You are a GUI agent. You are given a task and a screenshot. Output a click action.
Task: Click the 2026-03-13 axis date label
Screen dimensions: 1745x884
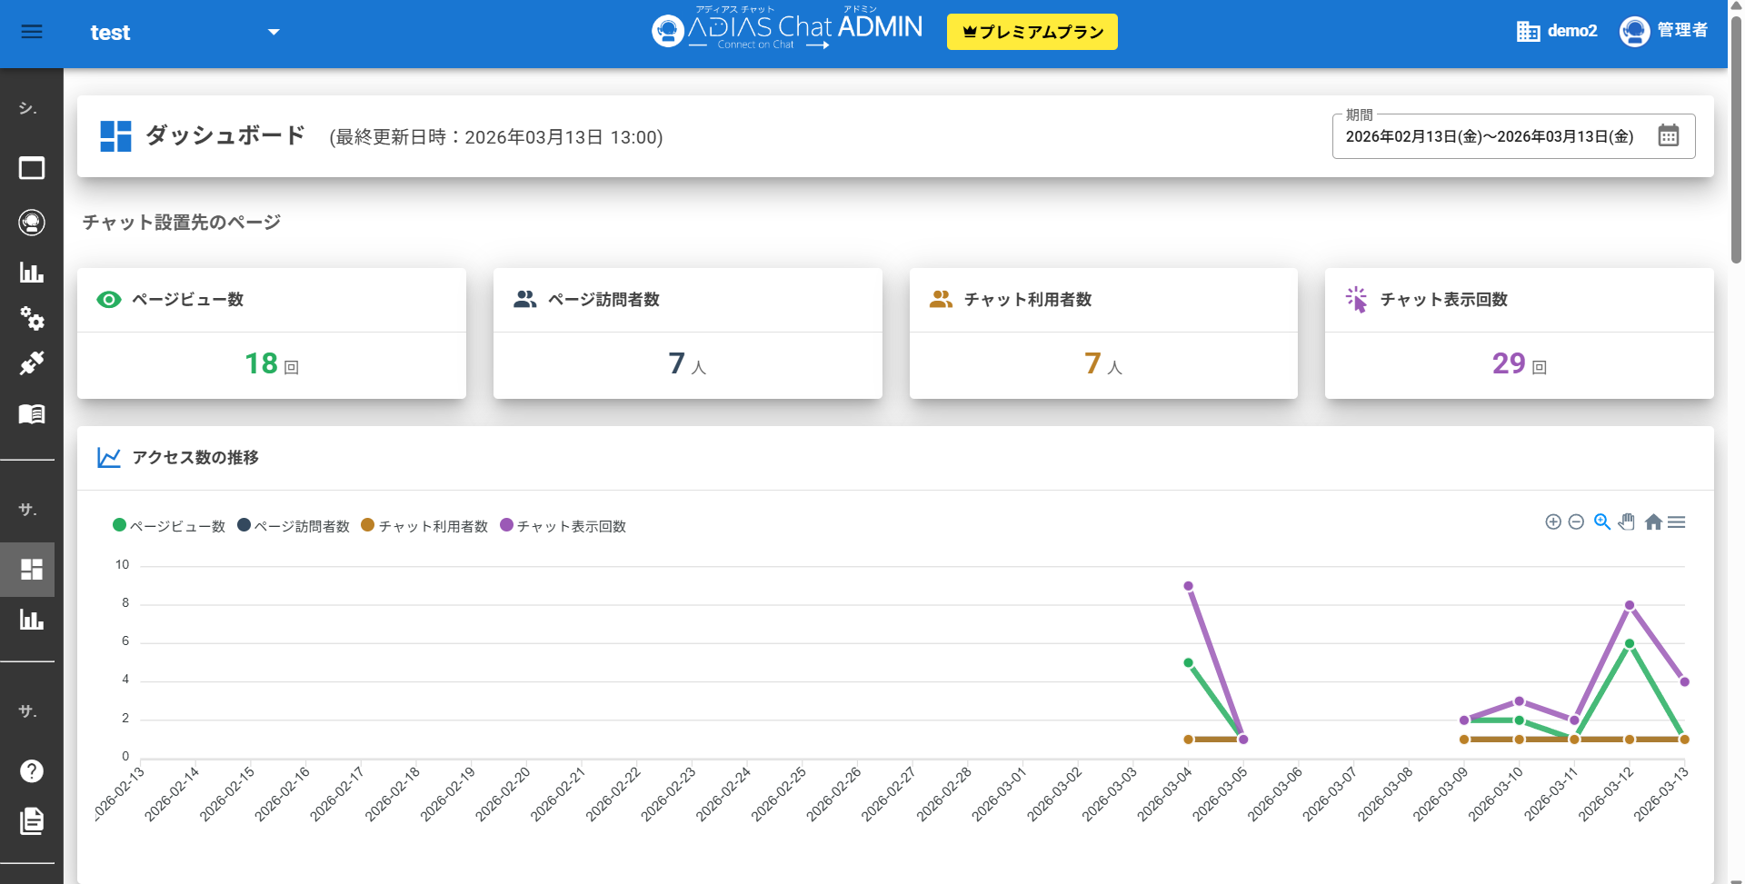[x=1660, y=794]
